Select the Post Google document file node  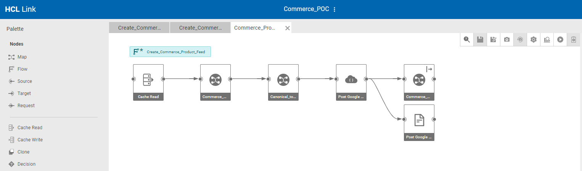click(x=419, y=123)
